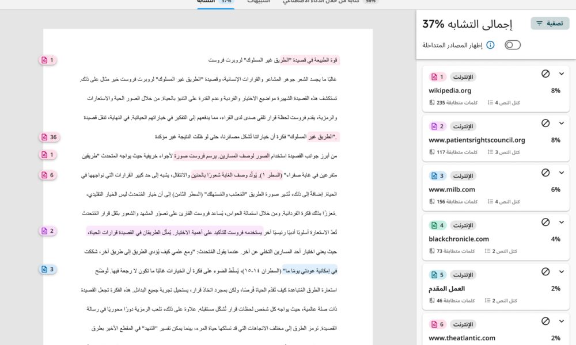Click pink highlighted phrase يرسم فروست صورة

click(195, 156)
